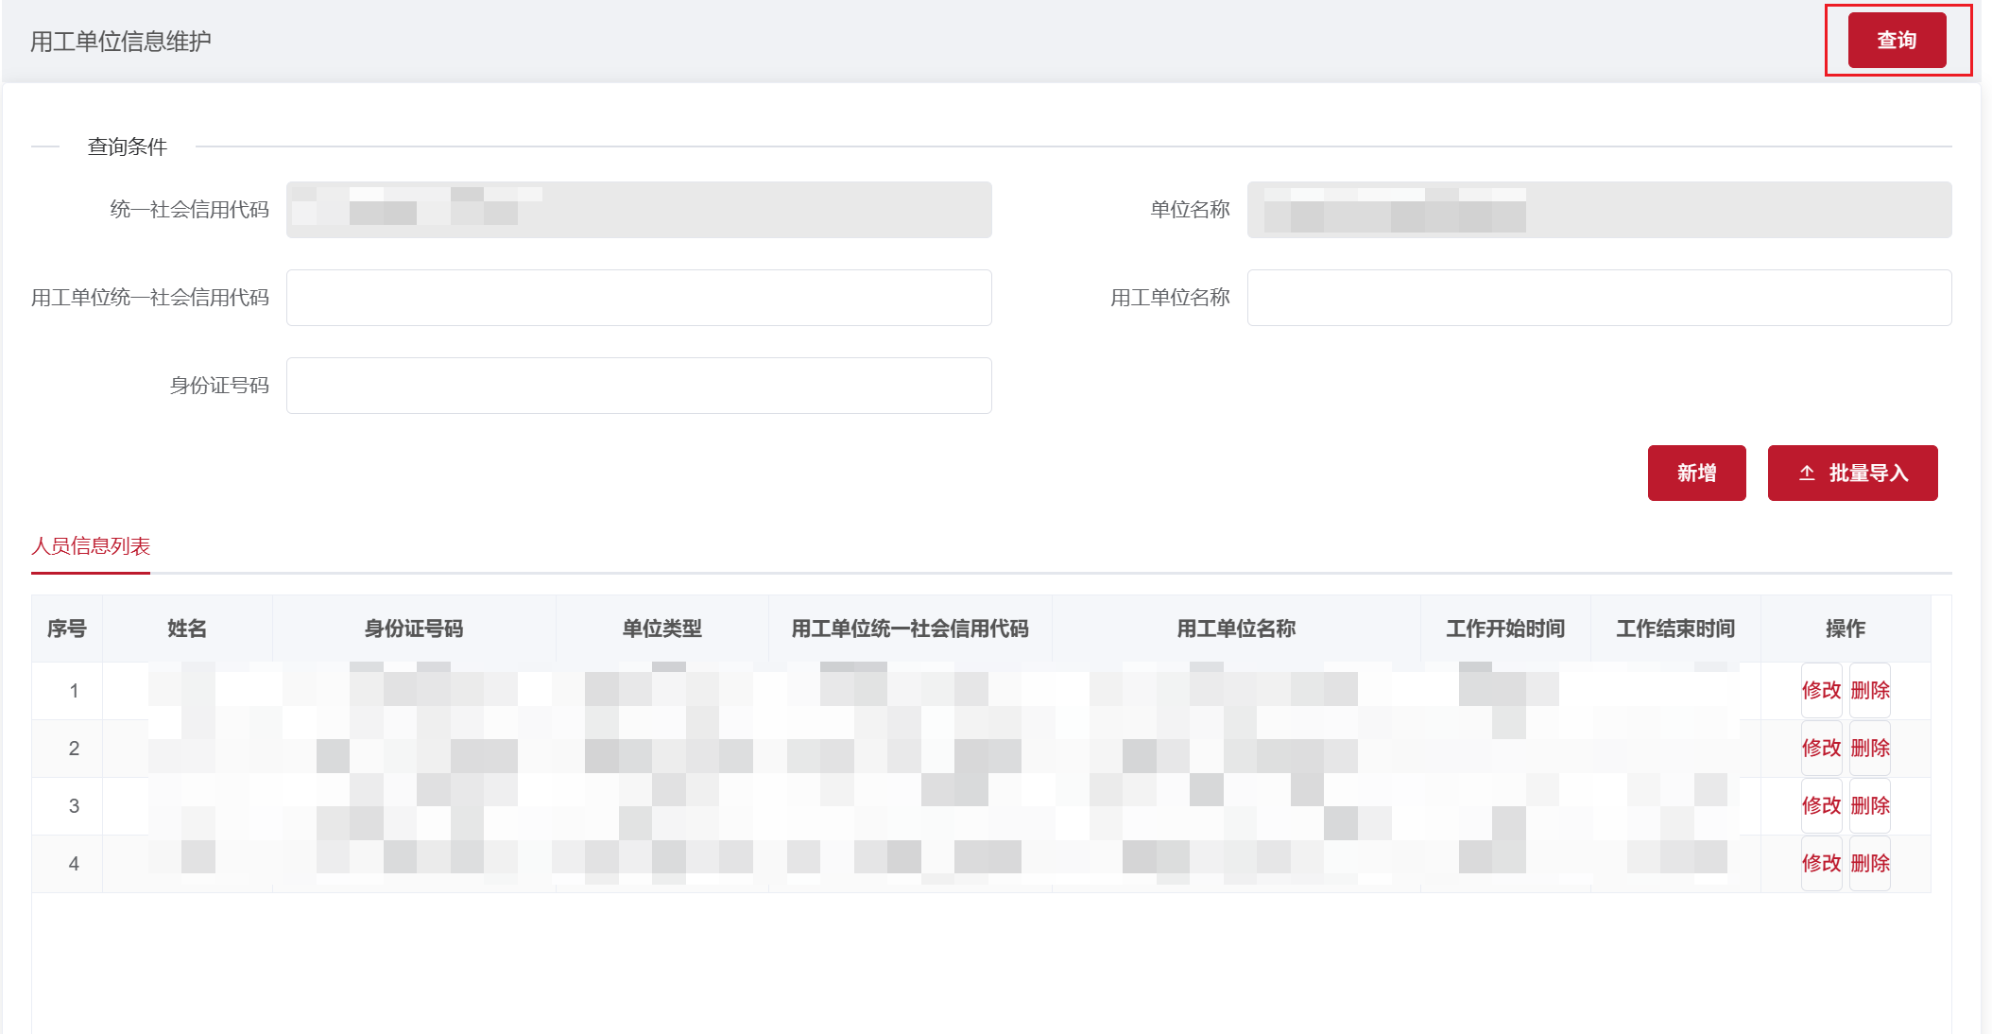Focus the 用工单位名称 input field
This screenshot has height=1034, width=1992.
click(1599, 298)
